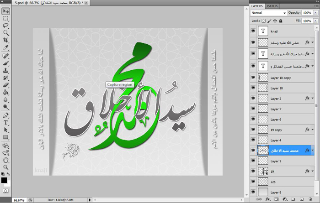Click the black foreground color swatch
Viewport: 320px width, 203px height.
point(4,181)
